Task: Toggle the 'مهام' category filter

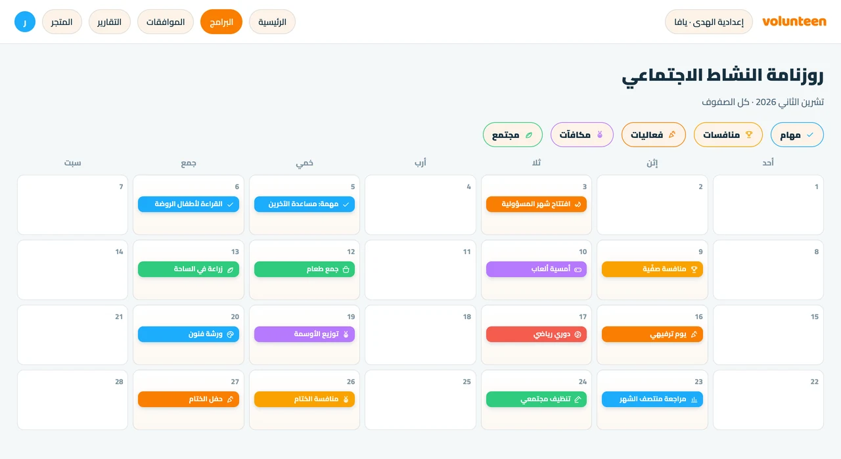Action: (x=797, y=135)
